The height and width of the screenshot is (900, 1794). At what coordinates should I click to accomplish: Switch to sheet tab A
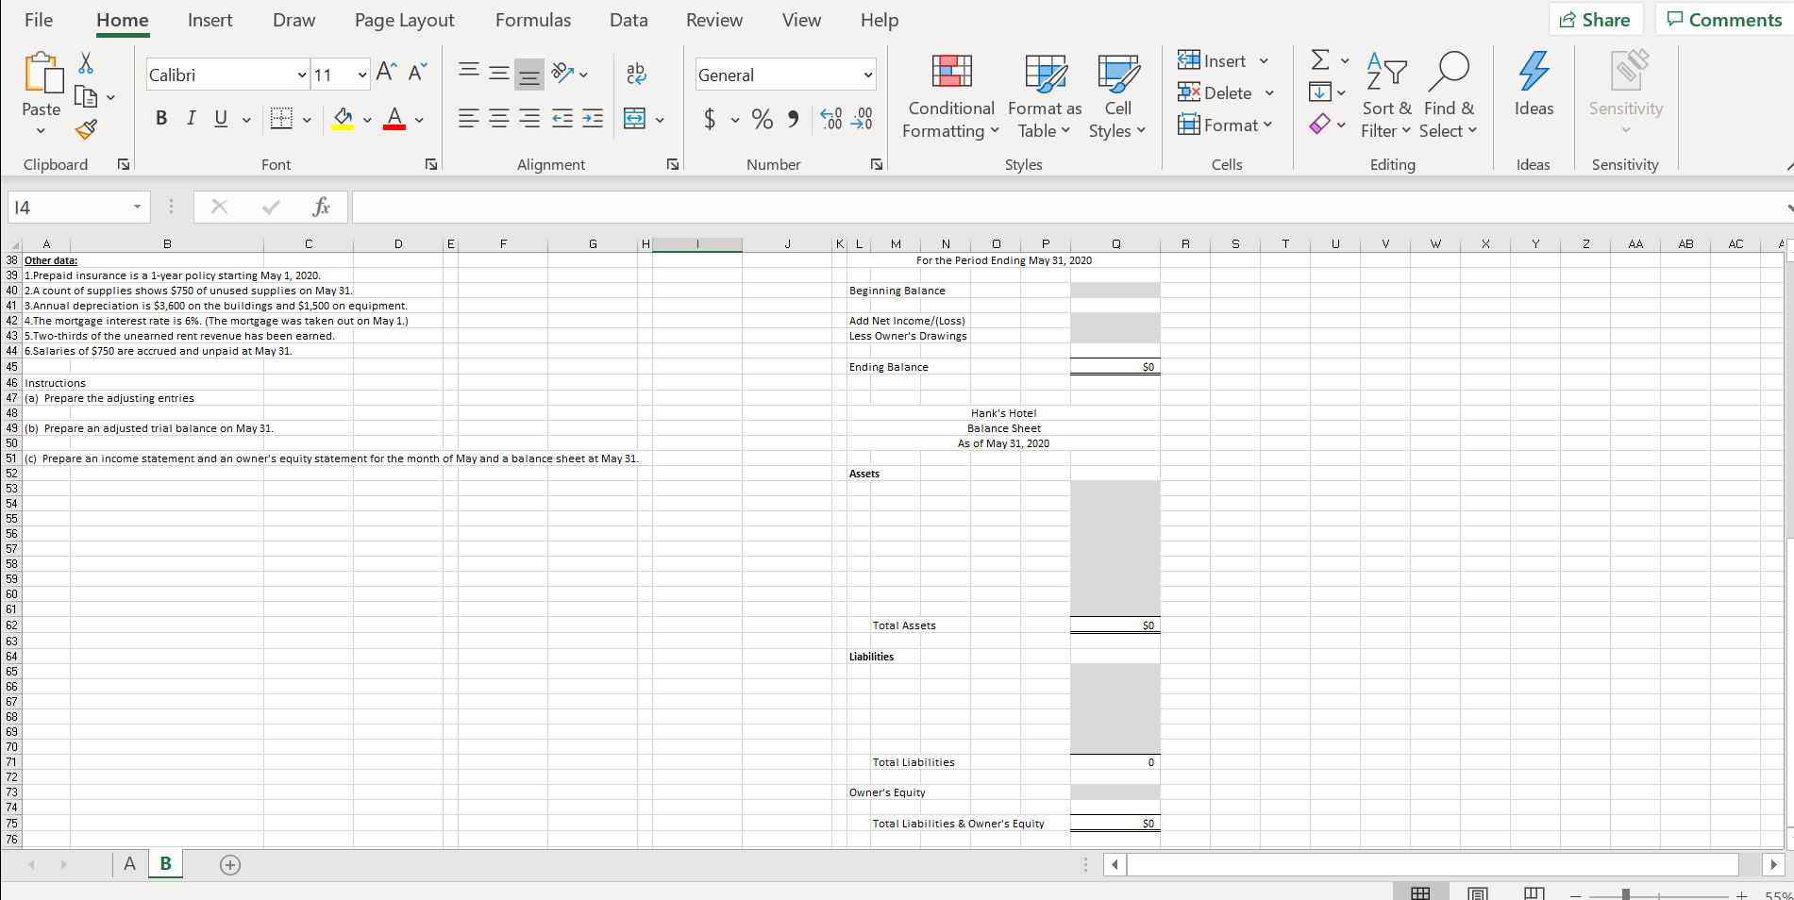click(130, 863)
